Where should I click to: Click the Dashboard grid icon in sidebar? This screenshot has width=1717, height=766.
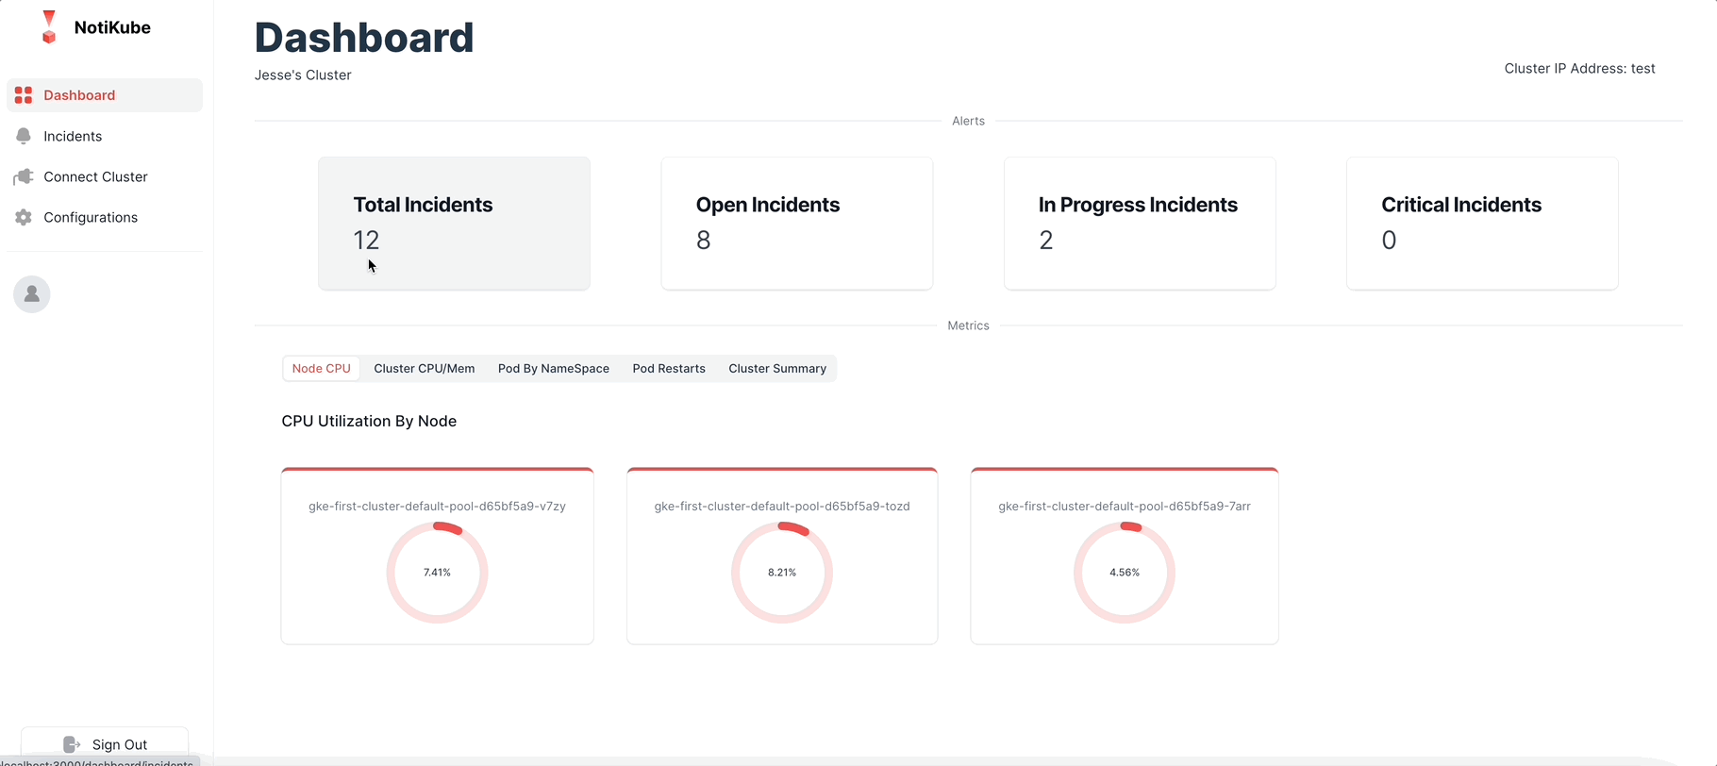click(24, 95)
